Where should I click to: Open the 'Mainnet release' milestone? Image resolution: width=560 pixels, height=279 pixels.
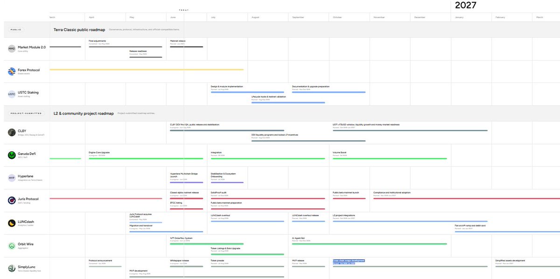(x=178, y=41)
